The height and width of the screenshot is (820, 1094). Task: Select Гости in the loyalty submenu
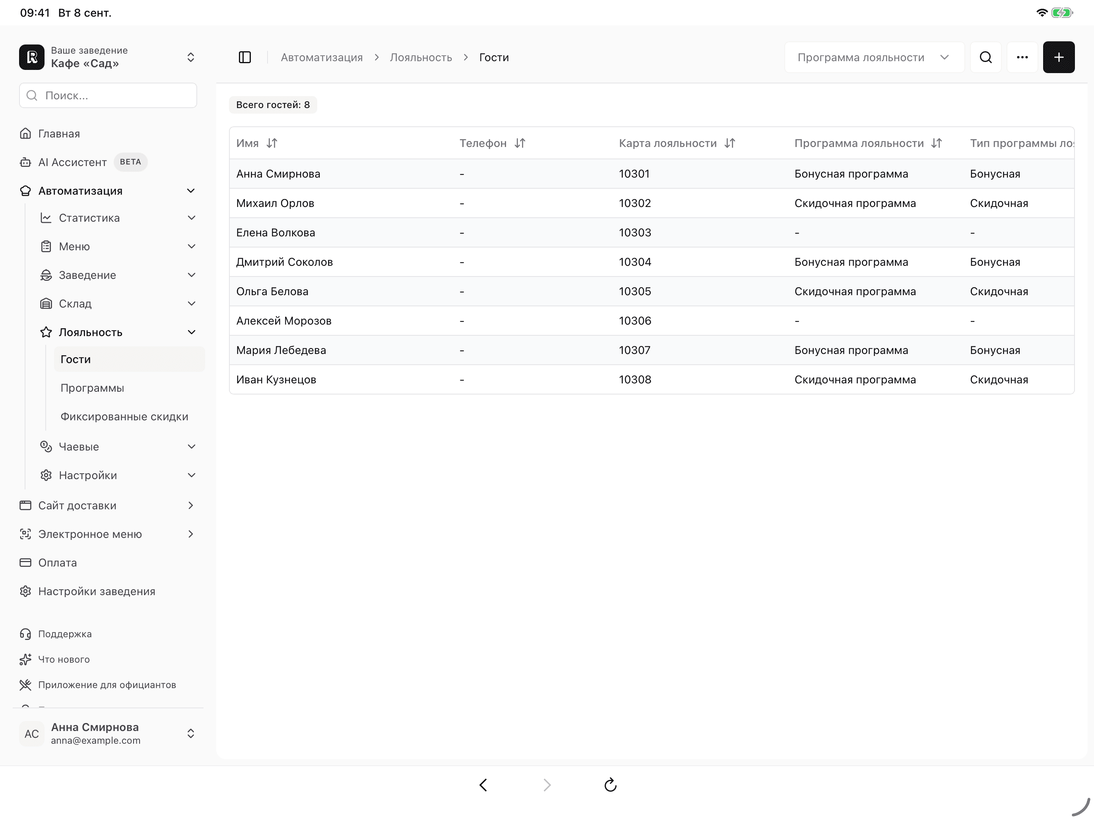click(x=129, y=359)
